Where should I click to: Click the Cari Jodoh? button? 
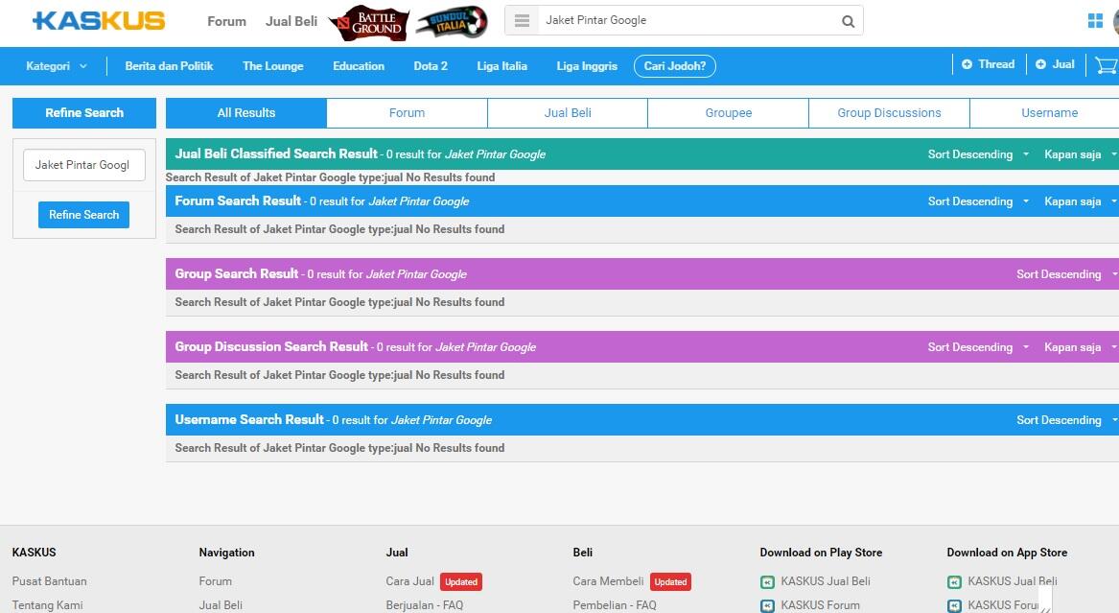click(x=674, y=65)
